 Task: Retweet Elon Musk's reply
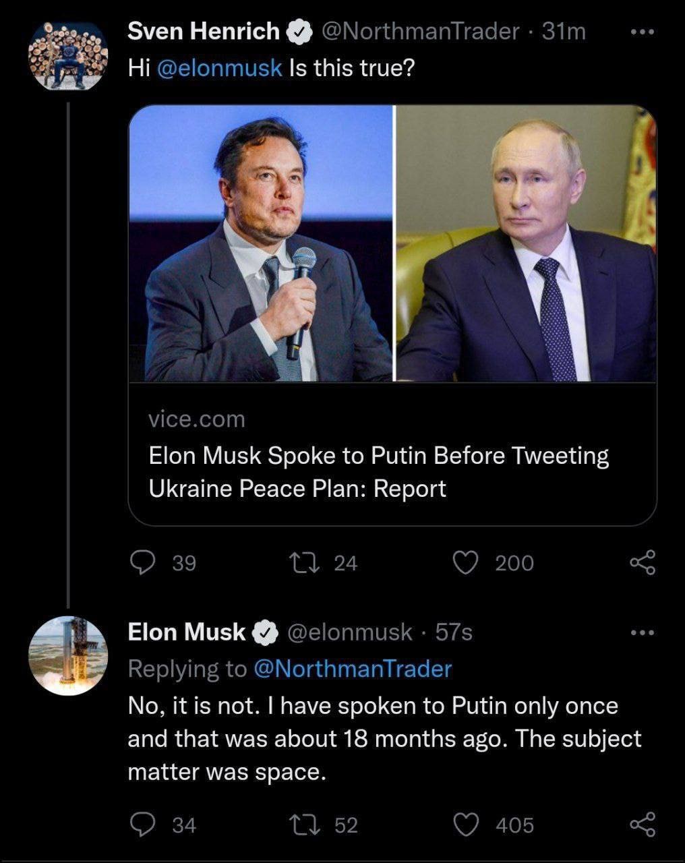point(298,825)
